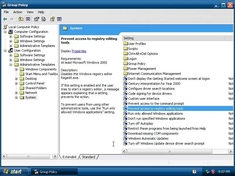This screenshot has height=176, width=235.
Task: Click the red shield security tray icon
Action: point(213,172)
